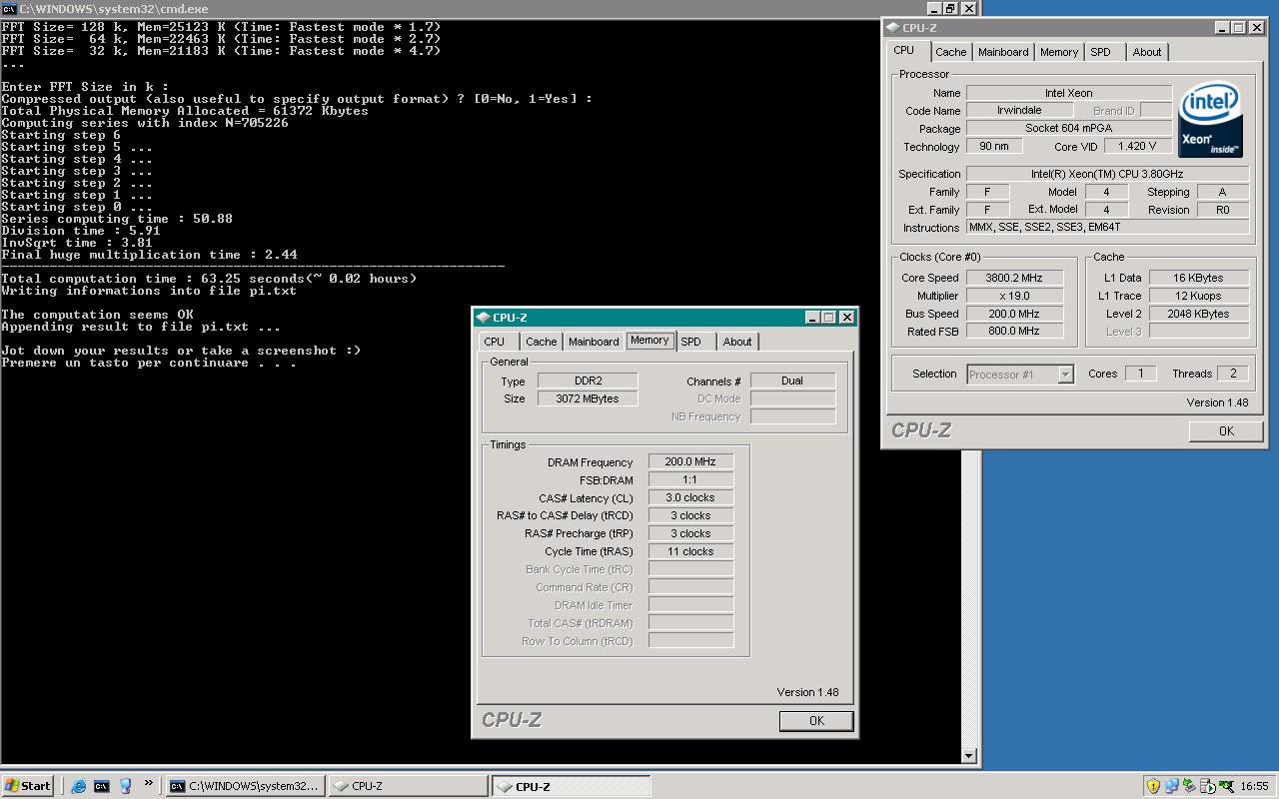Screen dimensions: 1279x799
Task: Click Threads value 2 field
Action: (1233, 374)
